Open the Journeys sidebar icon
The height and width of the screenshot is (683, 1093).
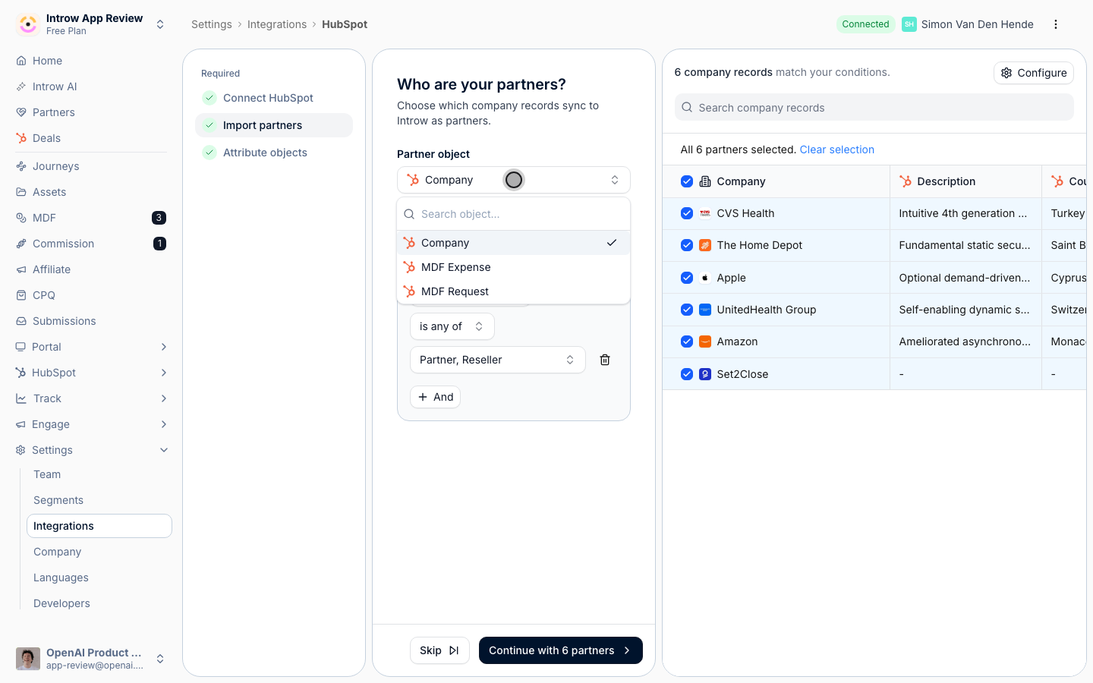[21, 166]
